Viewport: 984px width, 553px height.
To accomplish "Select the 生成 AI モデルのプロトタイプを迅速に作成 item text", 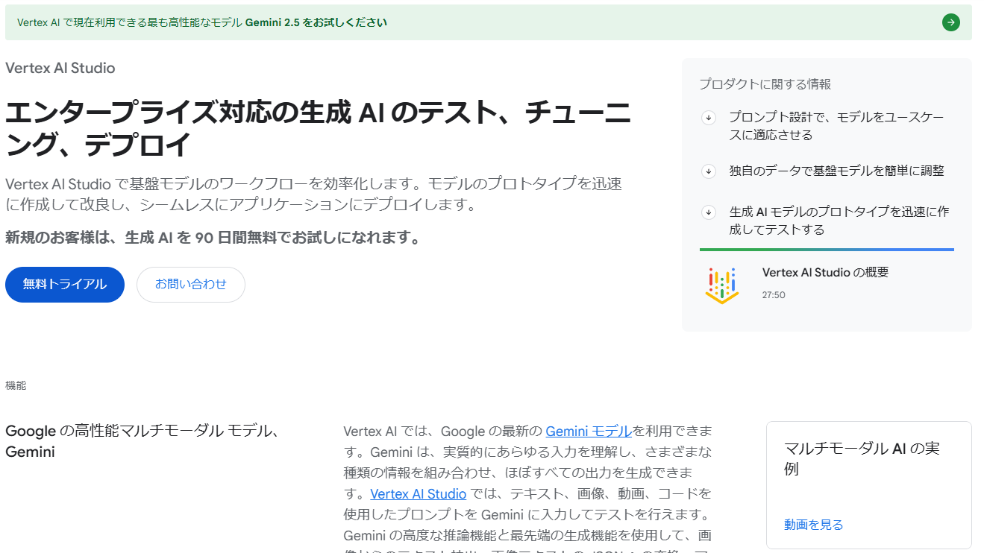I will tap(839, 221).
